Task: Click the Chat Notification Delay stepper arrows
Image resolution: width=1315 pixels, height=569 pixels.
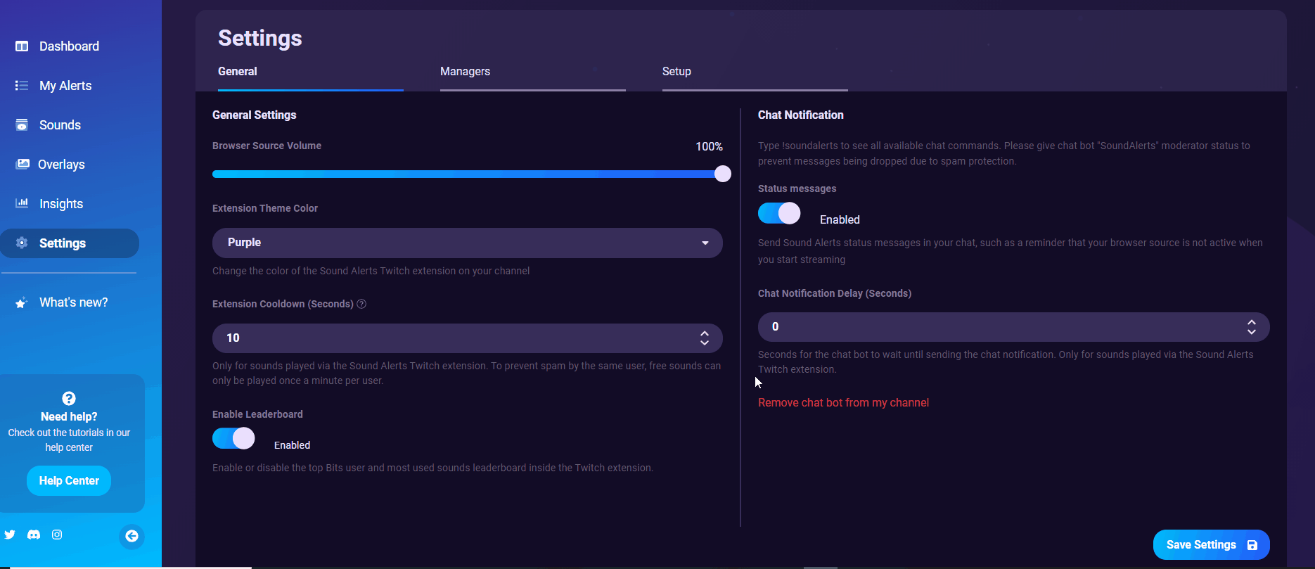Action: (1252, 327)
